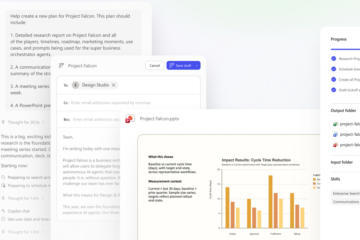Click the Preparing to schedule step text
The width and height of the screenshot is (360, 240).
point(29,186)
